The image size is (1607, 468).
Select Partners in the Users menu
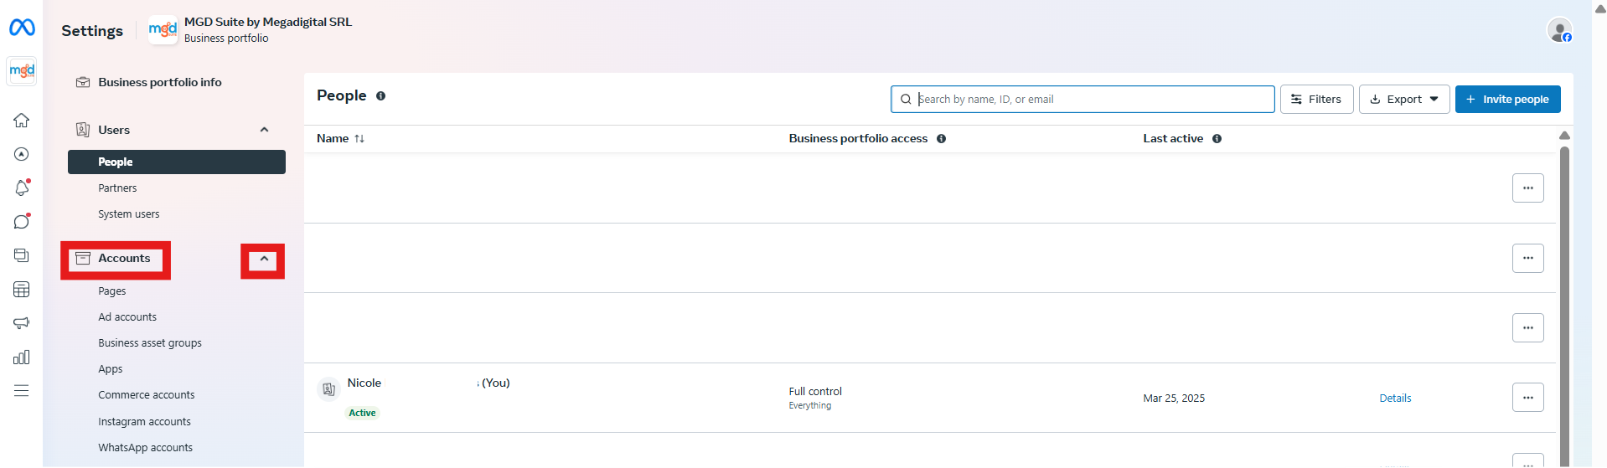point(117,188)
